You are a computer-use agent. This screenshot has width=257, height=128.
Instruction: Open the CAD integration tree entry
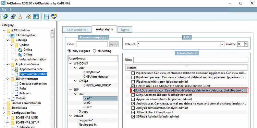(26, 35)
